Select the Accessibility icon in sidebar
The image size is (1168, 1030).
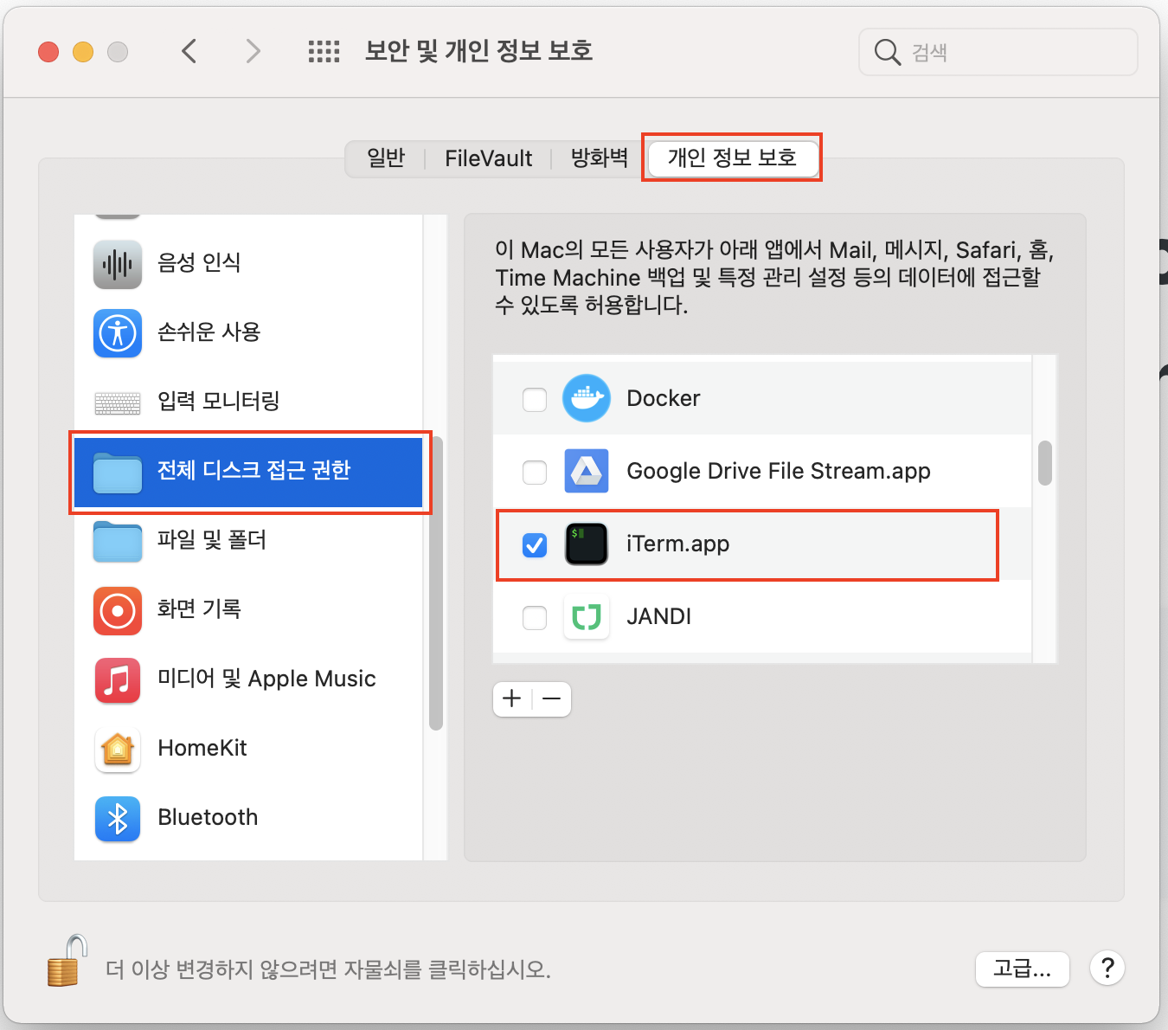(118, 333)
